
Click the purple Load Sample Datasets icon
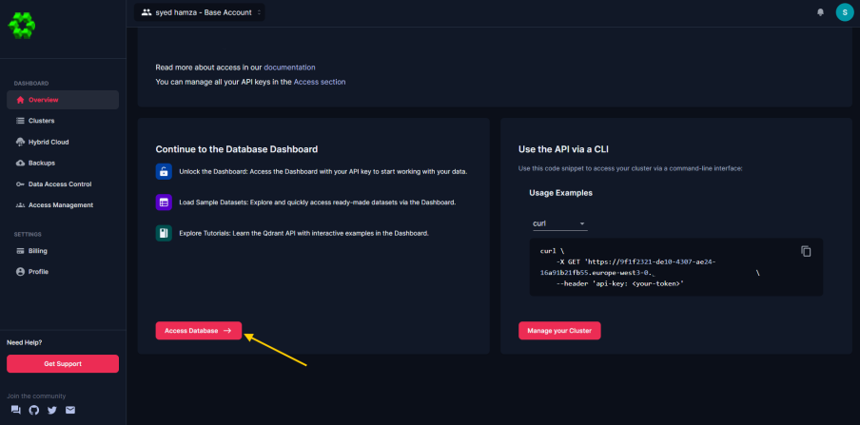click(x=164, y=202)
